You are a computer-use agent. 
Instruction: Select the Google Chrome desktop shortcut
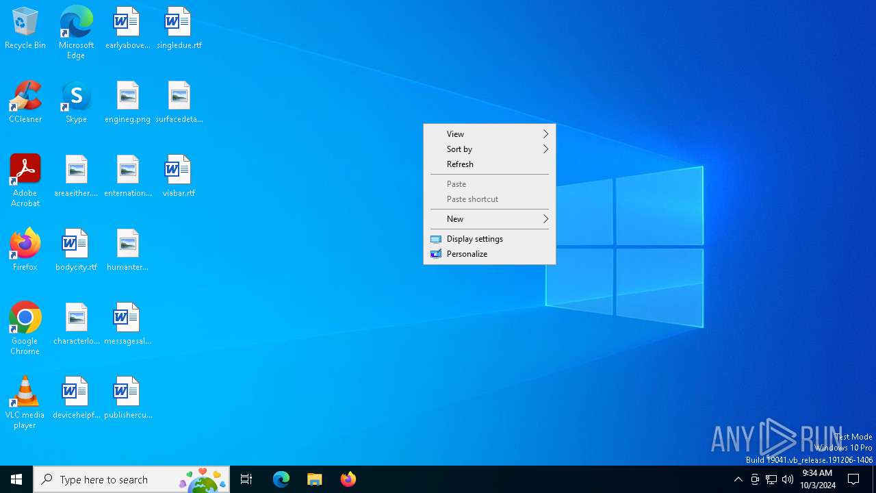25,329
